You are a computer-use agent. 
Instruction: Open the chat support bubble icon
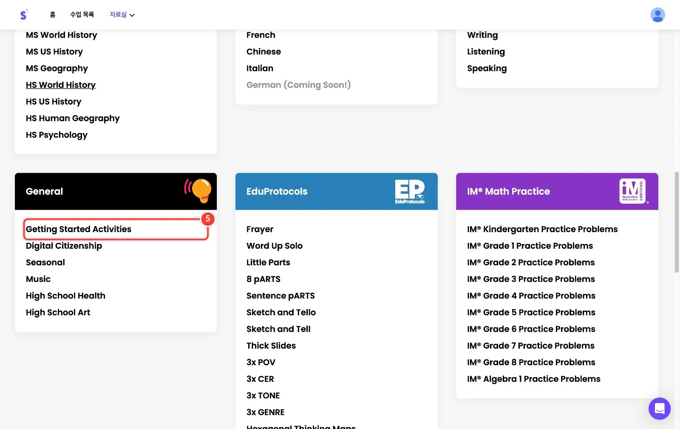(659, 409)
